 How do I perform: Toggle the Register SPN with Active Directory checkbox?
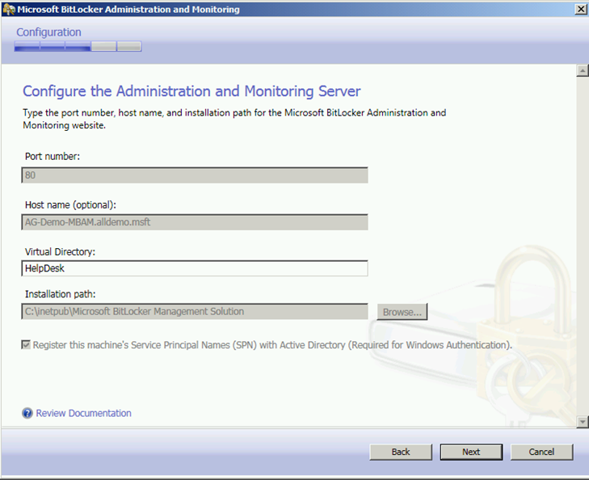26,345
